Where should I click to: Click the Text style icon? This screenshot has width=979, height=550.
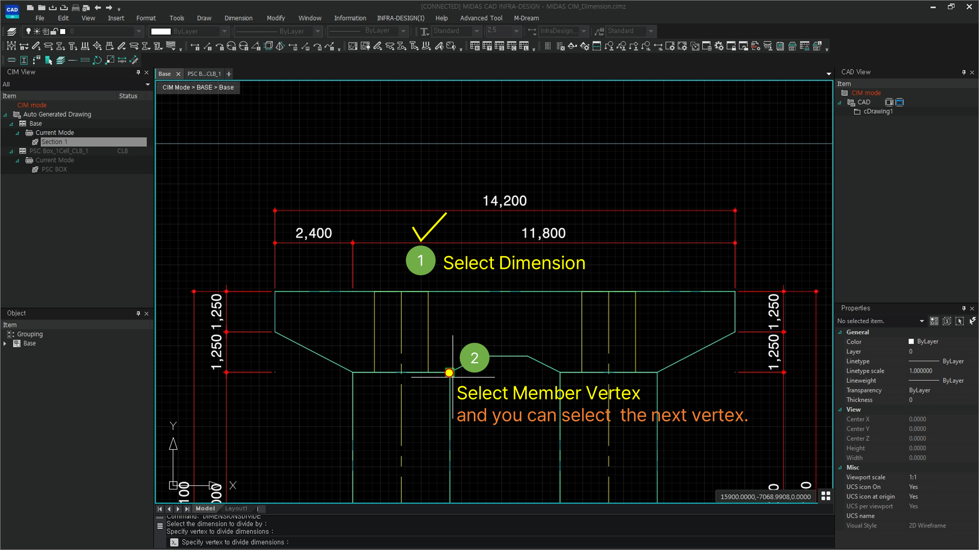(424, 31)
